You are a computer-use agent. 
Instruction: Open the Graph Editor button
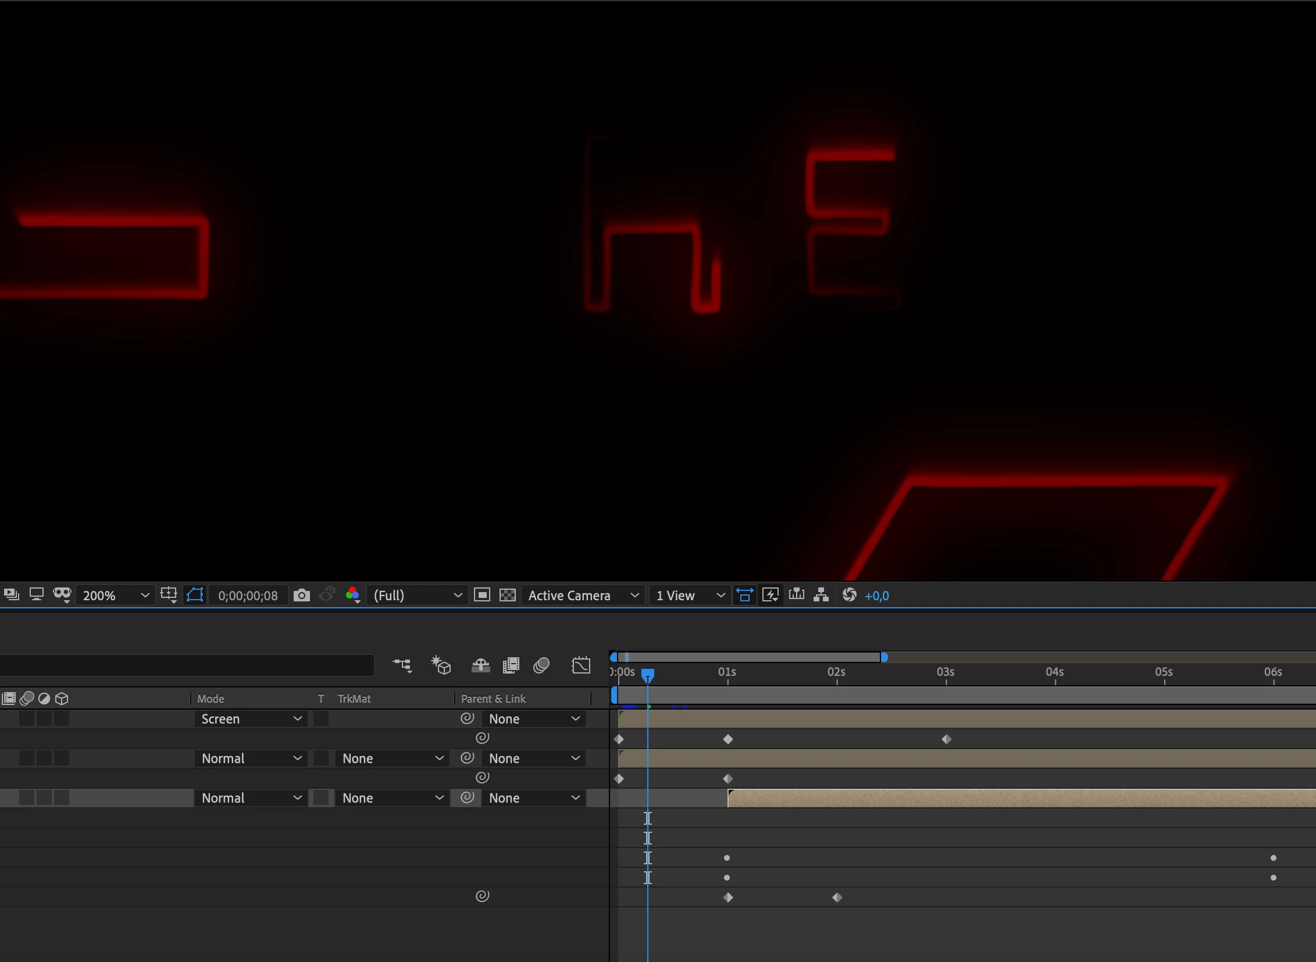[580, 665]
